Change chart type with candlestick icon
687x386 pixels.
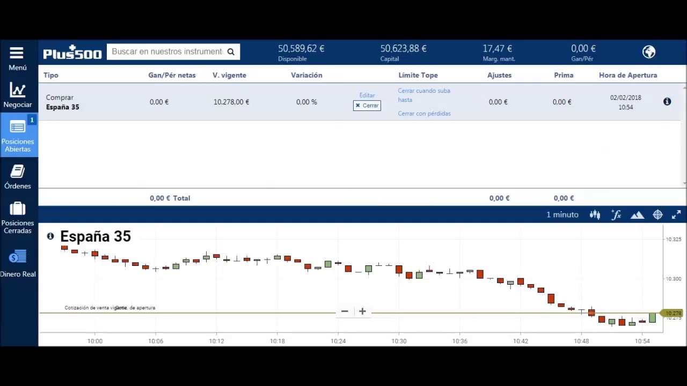pos(595,214)
